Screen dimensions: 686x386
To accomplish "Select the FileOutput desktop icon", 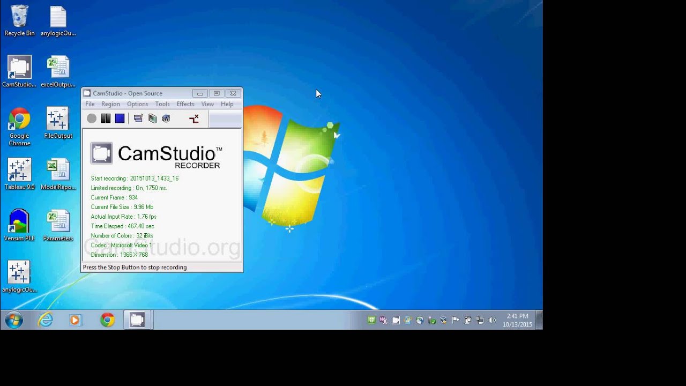I will point(58,123).
